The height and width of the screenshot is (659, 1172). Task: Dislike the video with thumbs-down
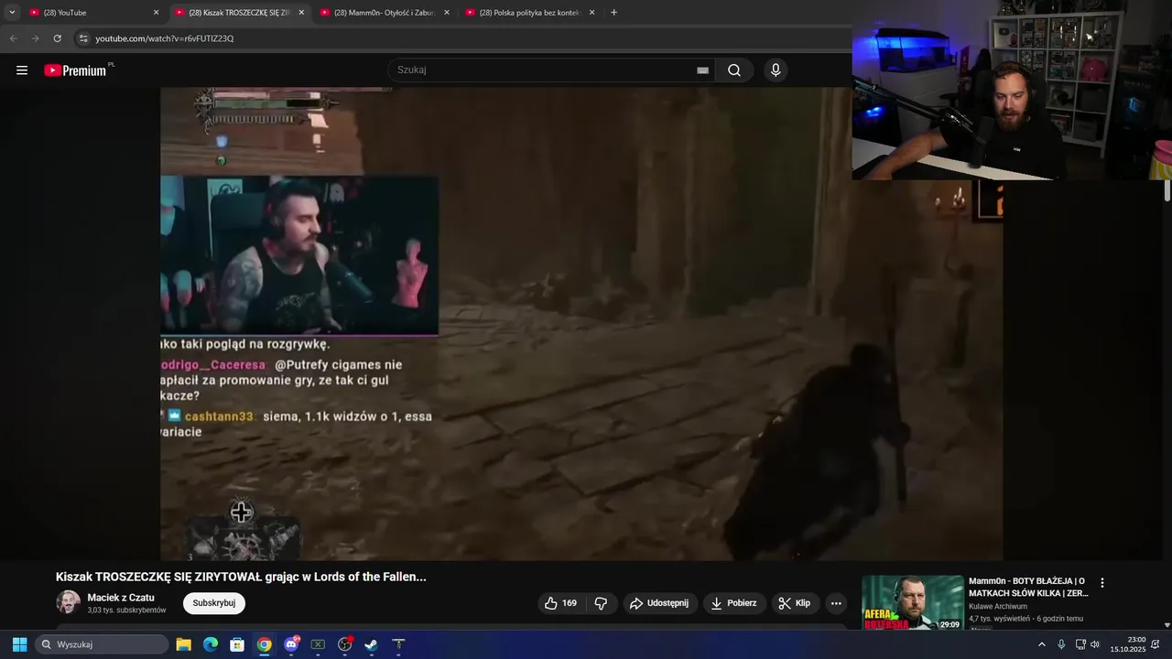point(601,603)
